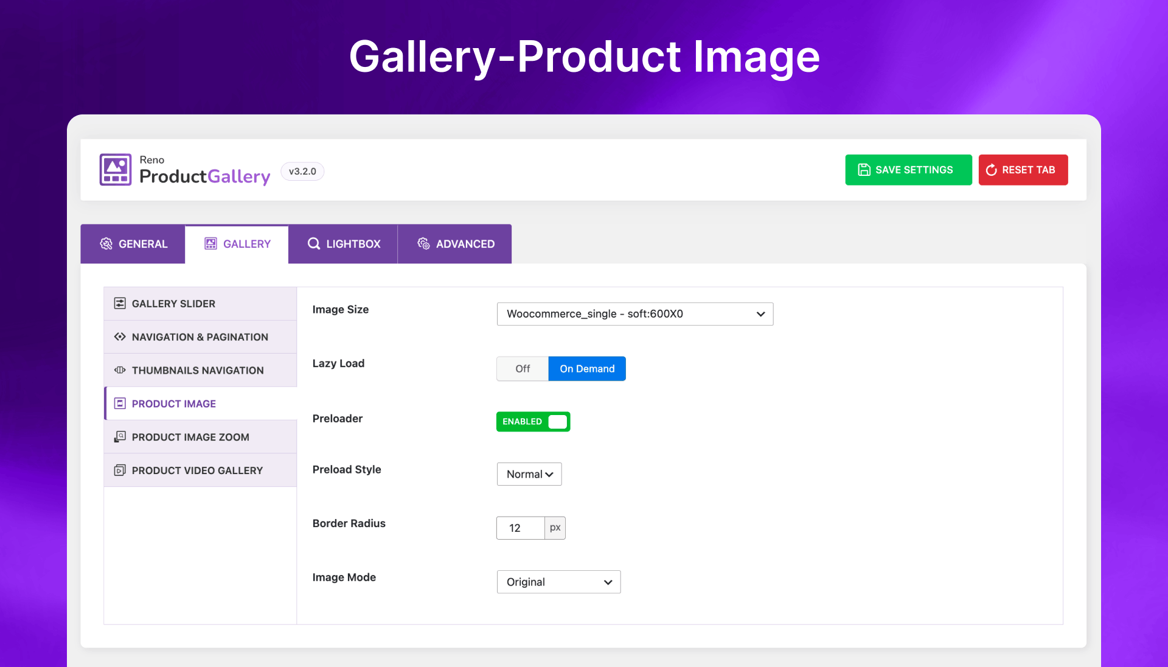The image size is (1168, 667).
Task: Click the Lightbox magnifier icon
Action: [x=314, y=244]
